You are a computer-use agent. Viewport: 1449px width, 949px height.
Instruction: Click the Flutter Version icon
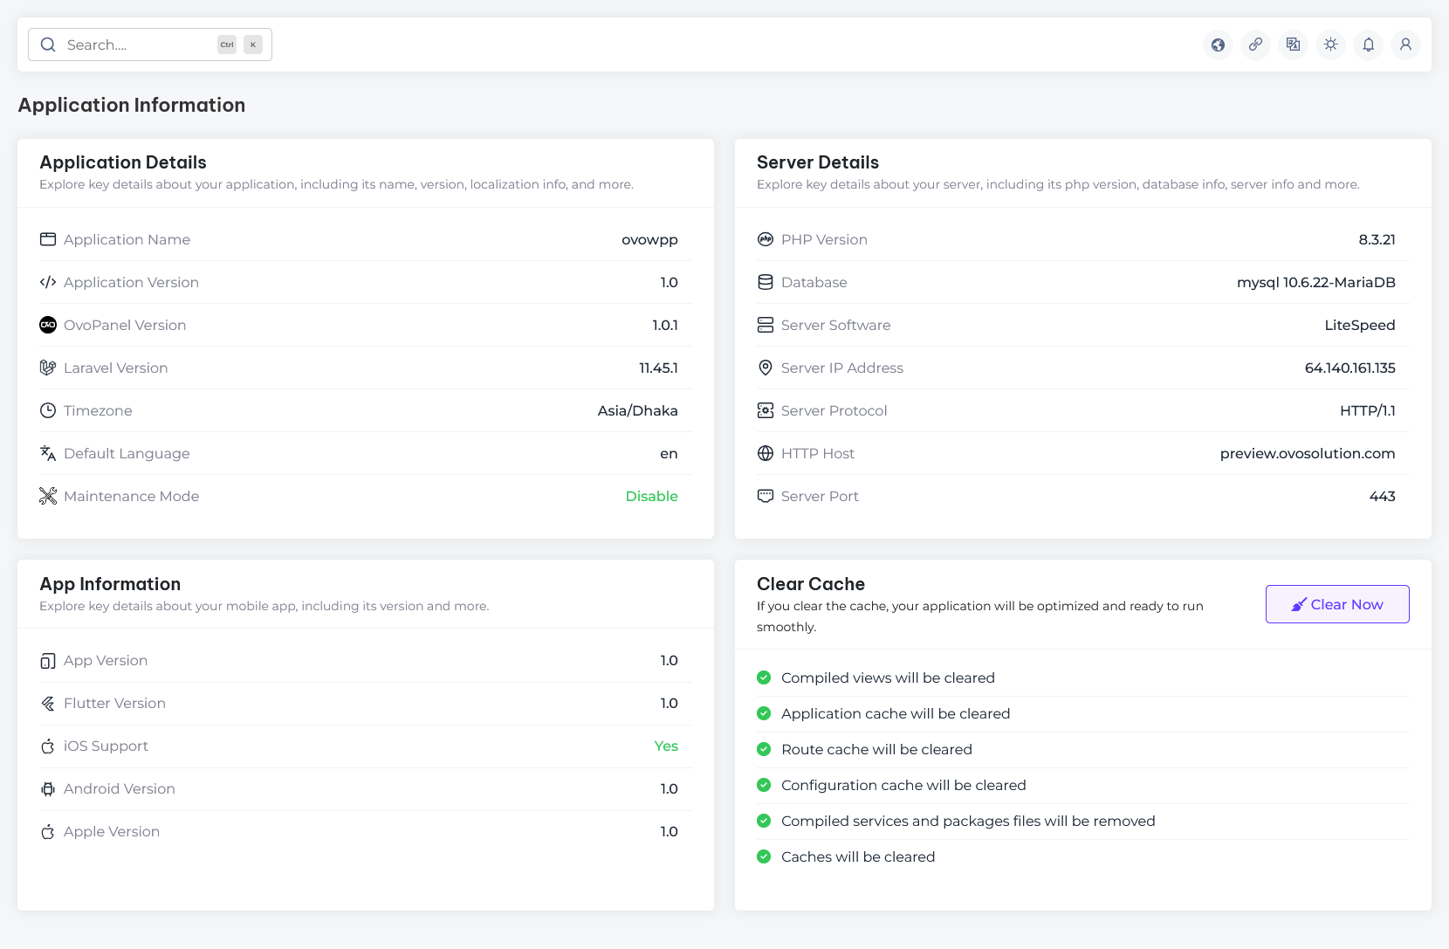[48, 704]
